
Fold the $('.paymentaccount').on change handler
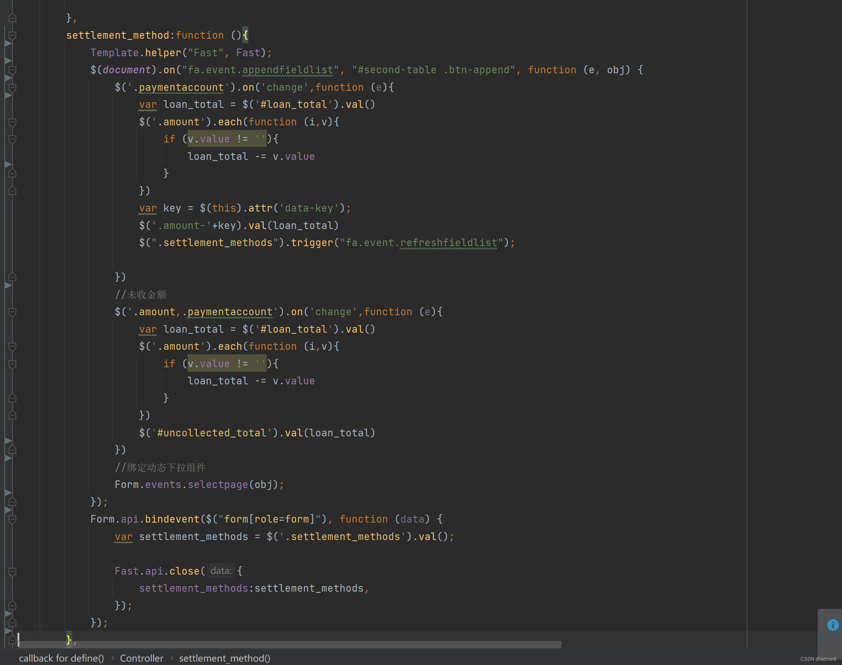(x=13, y=88)
